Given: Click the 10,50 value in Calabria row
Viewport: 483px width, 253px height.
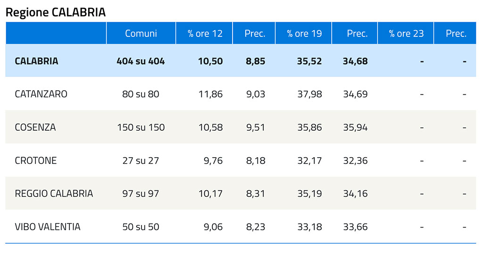Looking at the screenshot, I should 210,61.
